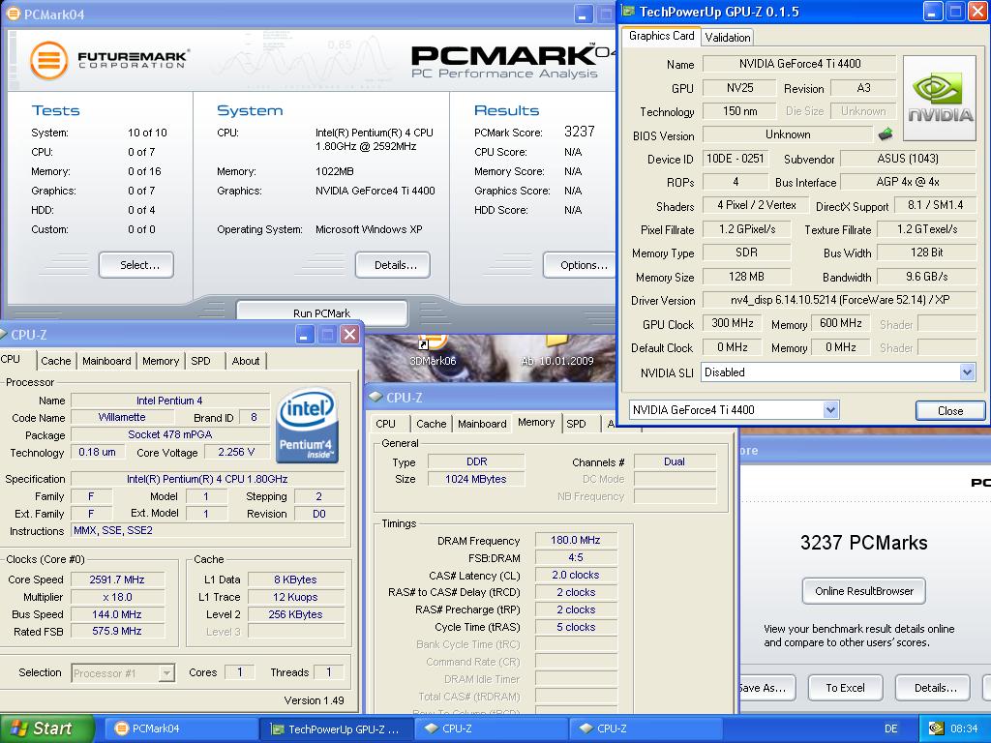Viewport: 991px width, 743px height.
Task: Select the CPU tab in CPU-Z Memory window
Action: 385,424
